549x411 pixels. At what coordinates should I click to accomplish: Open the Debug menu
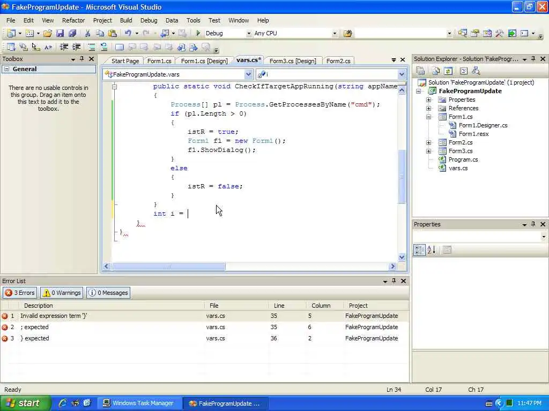click(x=149, y=20)
